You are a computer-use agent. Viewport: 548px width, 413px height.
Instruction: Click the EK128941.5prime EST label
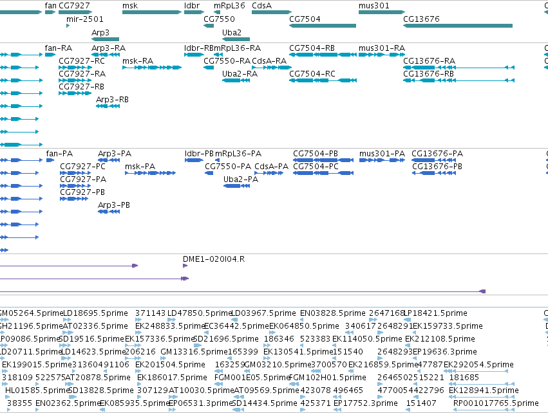point(484,390)
